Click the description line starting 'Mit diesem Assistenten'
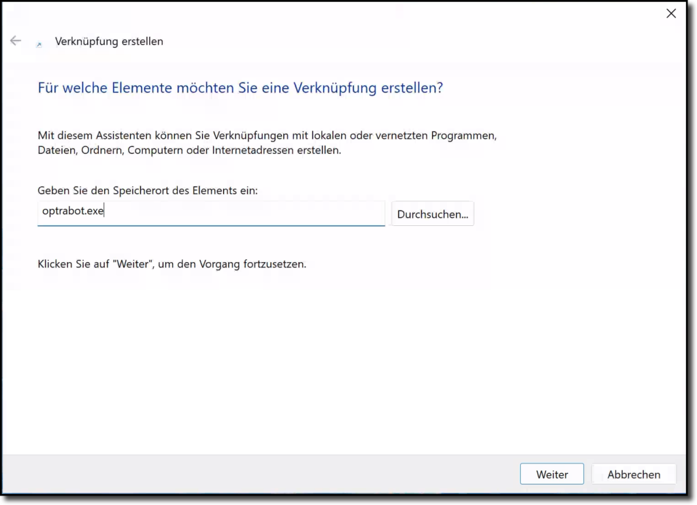The height and width of the screenshot is (505, 697). coord(267,135)
